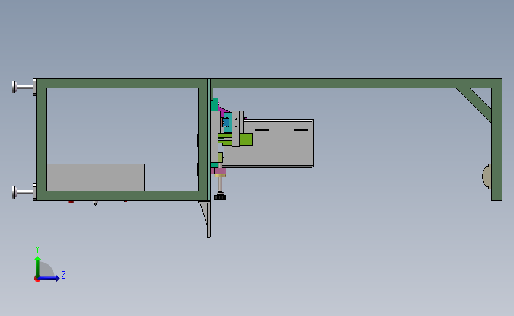This screenshot has width=514, height=316.
Task: Select the black knurled adjustment knob
Action: coord(221,197)
